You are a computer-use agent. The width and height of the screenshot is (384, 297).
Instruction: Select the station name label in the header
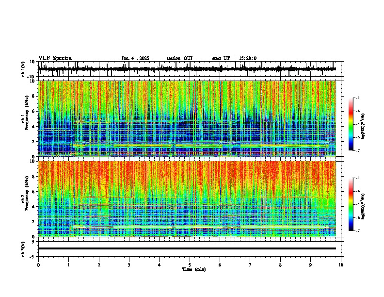pyautogui.click(x=179, y=58)
